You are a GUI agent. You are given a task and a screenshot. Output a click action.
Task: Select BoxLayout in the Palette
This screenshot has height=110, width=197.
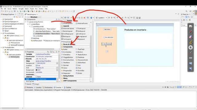66,37
